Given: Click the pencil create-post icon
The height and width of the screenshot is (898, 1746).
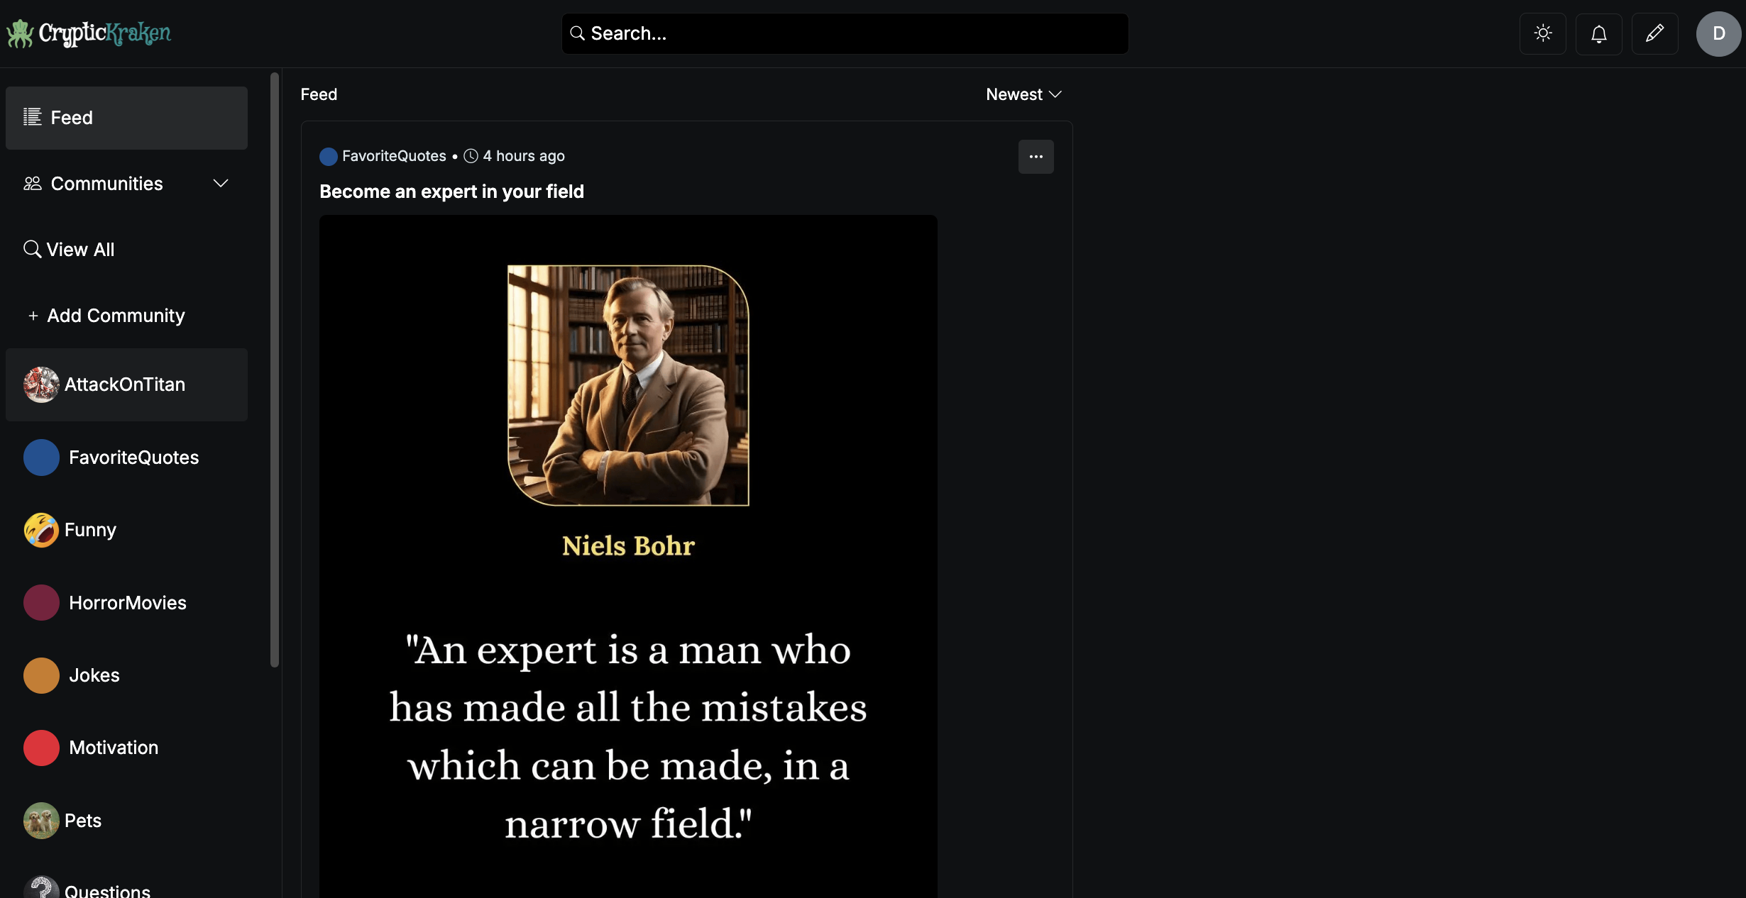Looking at the screenshot, I should (x=1654, y=33).
